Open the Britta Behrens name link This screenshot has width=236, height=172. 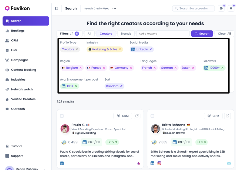click(173, 125)
